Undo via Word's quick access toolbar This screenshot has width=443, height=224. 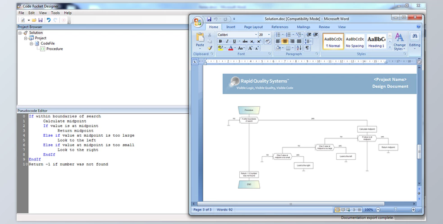(x=216, y=19)
